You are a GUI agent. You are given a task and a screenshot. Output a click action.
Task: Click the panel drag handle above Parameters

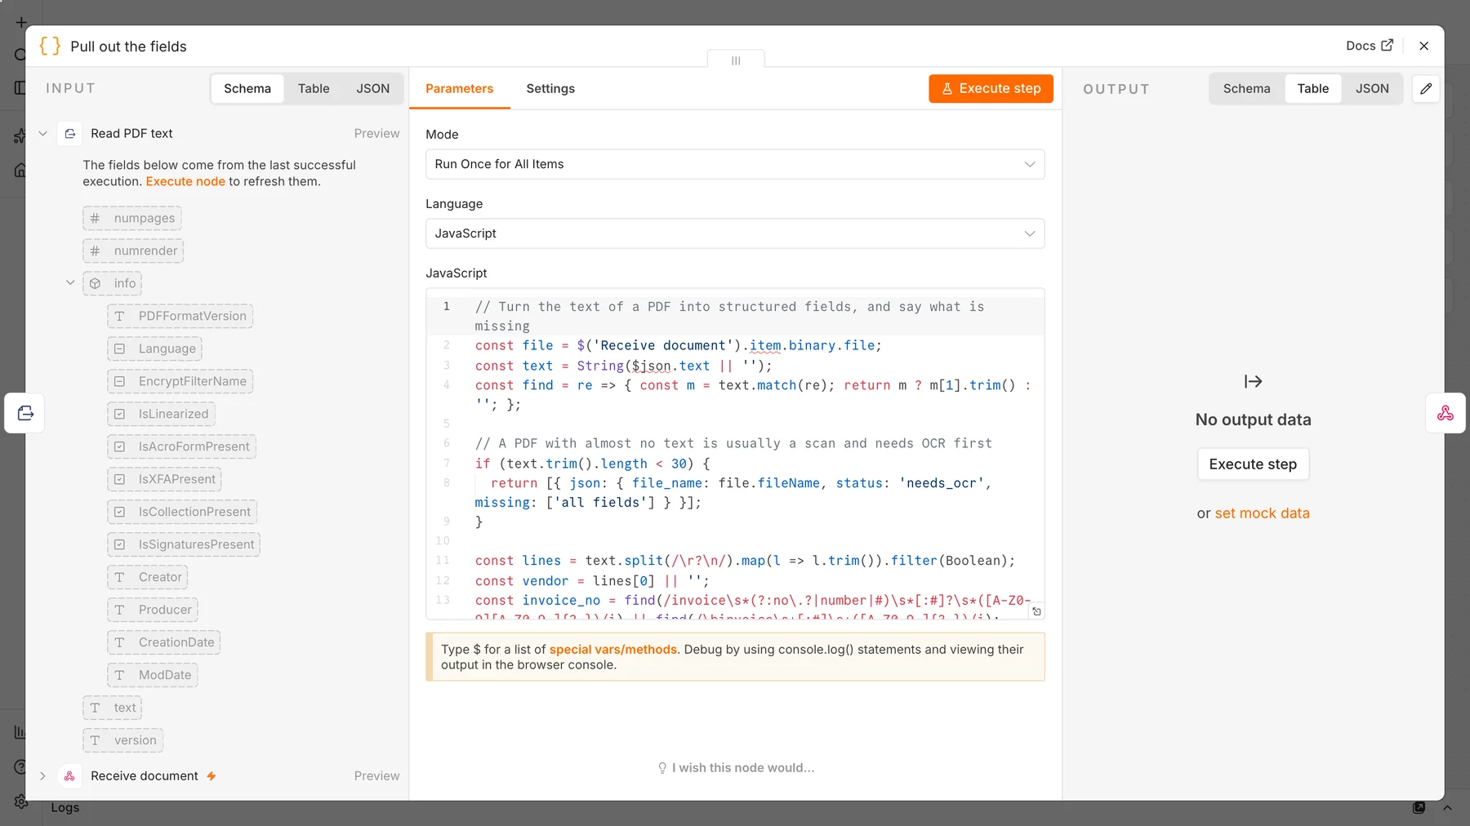click(x=736, y=60)
